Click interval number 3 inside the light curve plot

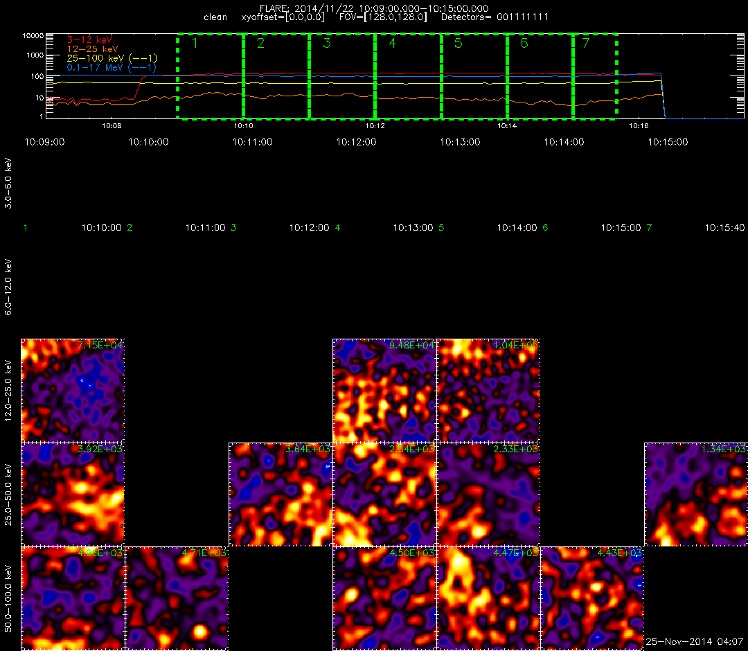pyautogui.click(x=327, y=43)
